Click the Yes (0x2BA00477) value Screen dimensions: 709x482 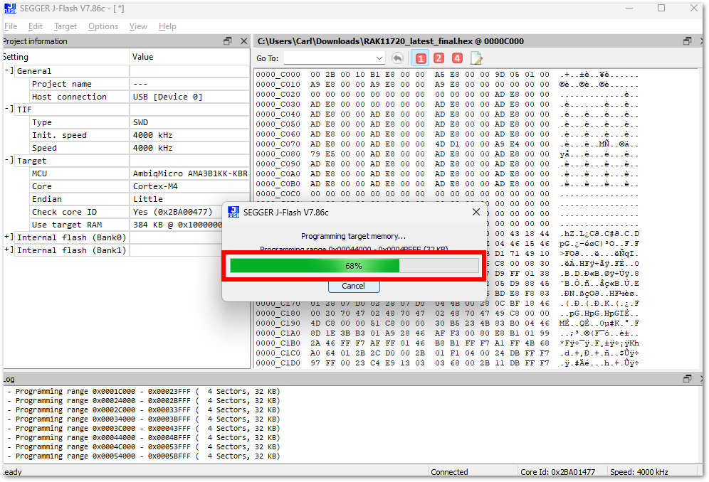click(172, 212)
